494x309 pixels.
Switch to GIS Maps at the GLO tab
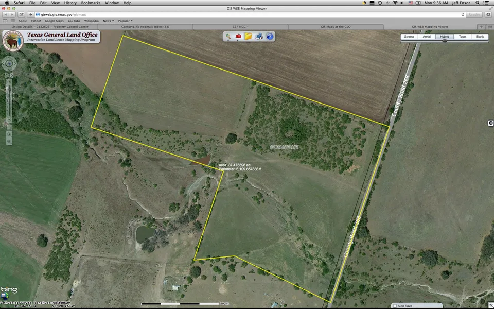coord(336,27)
